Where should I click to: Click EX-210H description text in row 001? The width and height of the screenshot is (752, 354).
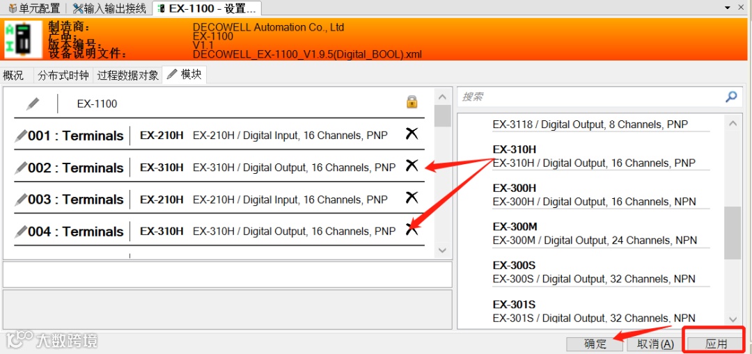[290, 136]
